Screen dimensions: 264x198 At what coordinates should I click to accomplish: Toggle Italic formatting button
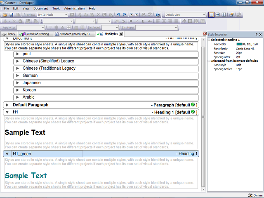(x=137, y=21)
